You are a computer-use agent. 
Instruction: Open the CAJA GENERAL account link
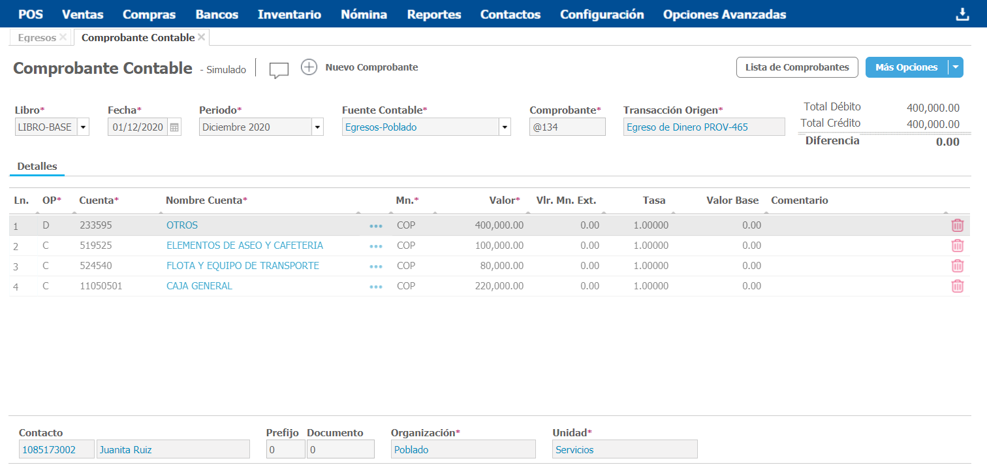click(199, 286)
